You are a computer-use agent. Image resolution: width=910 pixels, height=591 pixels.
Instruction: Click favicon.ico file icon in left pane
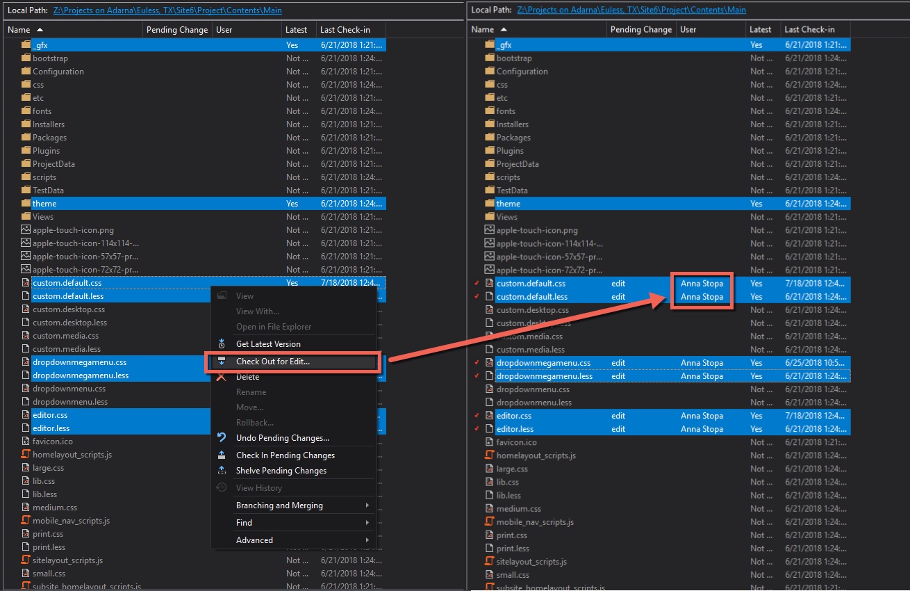[x=26, y=442]
